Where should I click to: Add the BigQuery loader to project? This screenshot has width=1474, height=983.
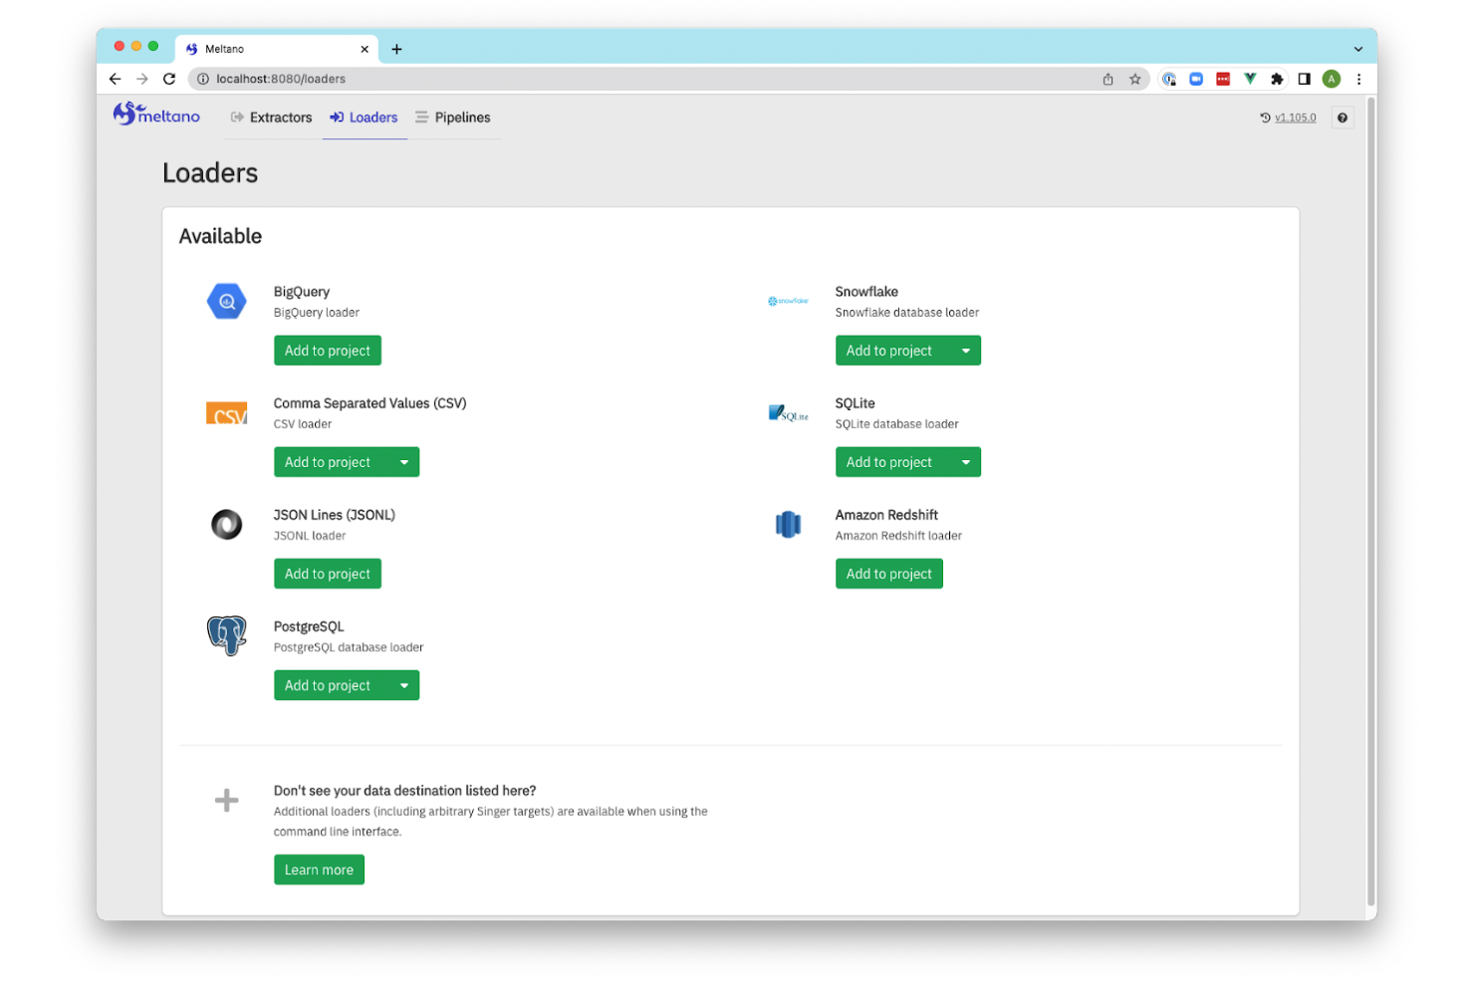327,350
